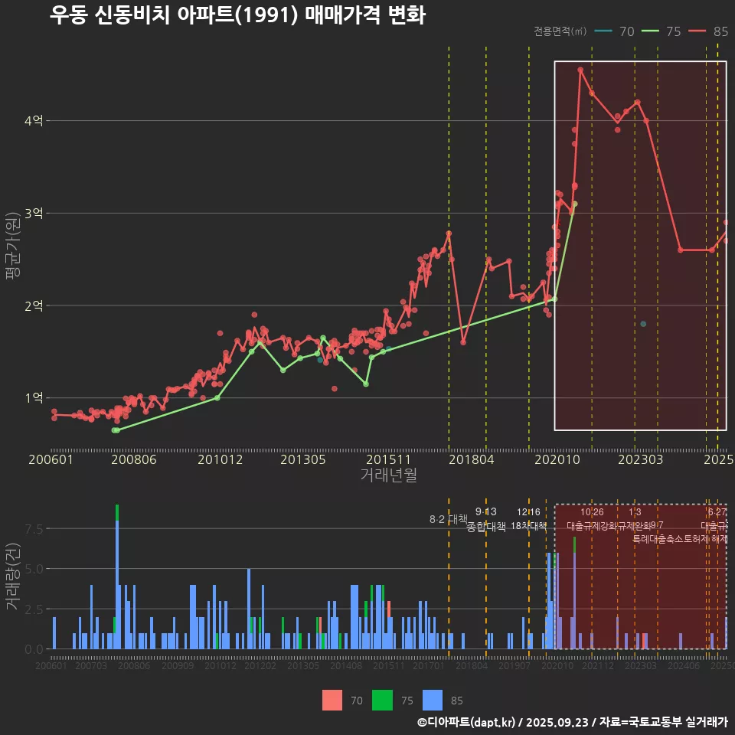The height and width of the screenshot is (735, 735).
Task: Toggle the 70 teal line in price legend
Action: click(x=605, y=31)
